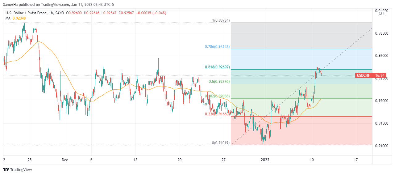
Task: Select the MA indicator legend label
Action: [x=8, y=18]
